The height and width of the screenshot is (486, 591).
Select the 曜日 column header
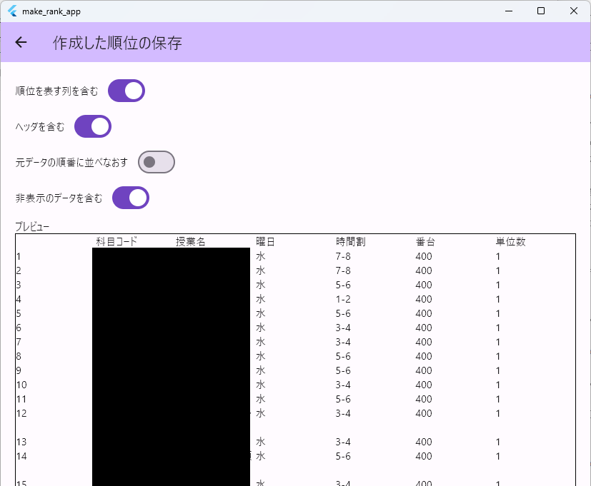point(265,242)
